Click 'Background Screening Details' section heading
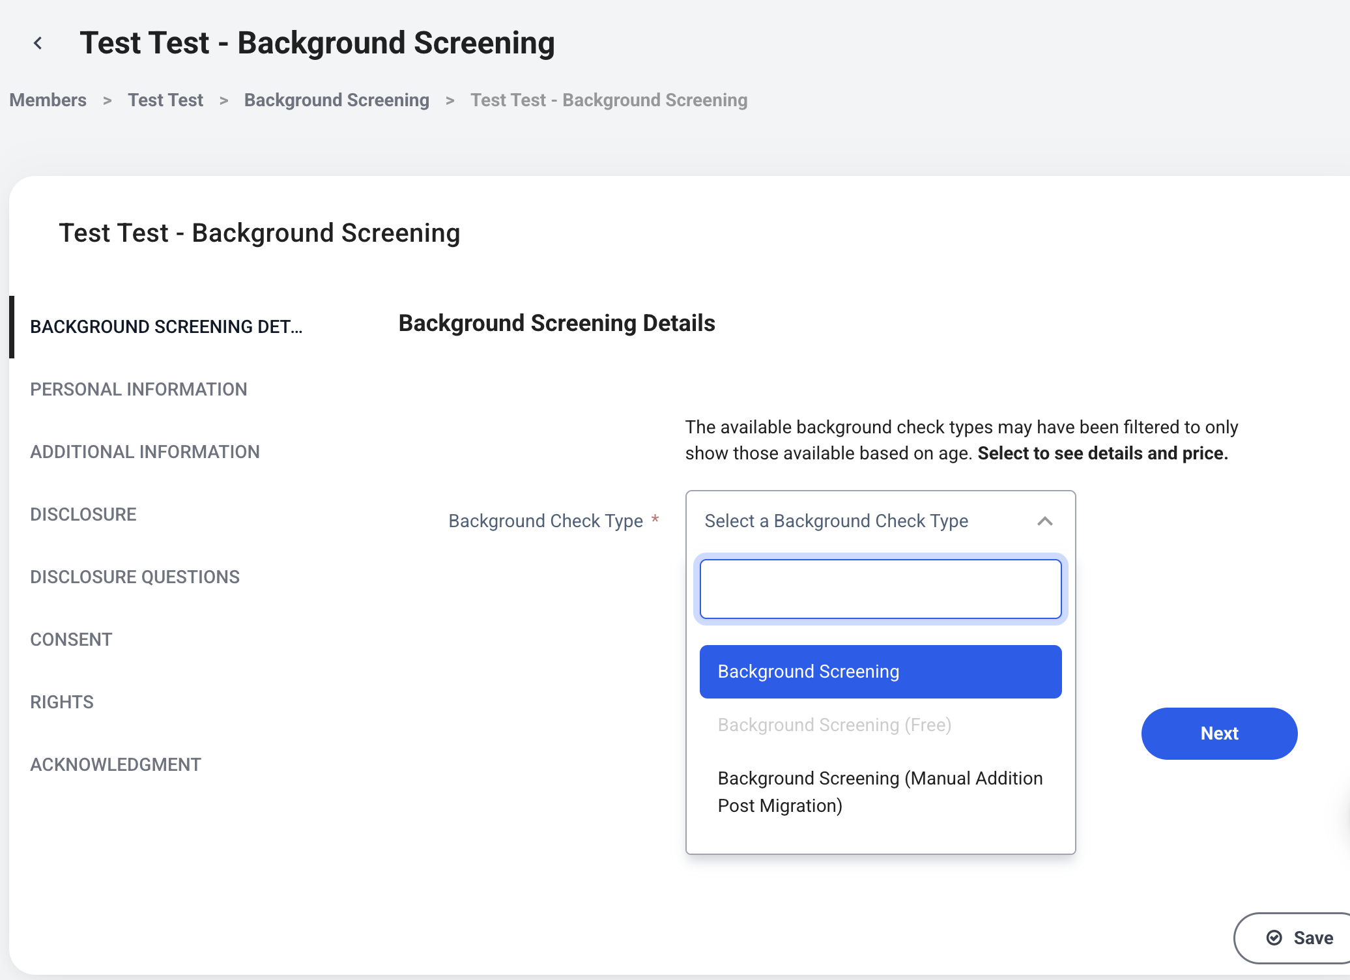This screenshot has width=1350, height=980. (x=556, y=323)
